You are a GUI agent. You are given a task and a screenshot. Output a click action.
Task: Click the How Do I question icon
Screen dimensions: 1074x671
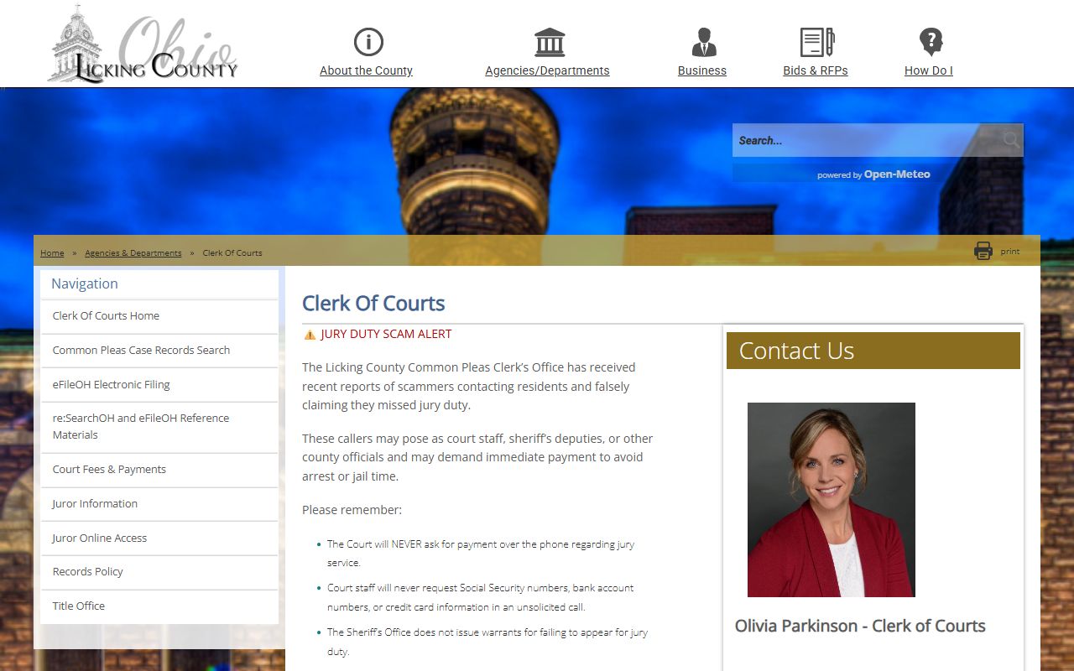pyautogui.click(x=931, y=42)
